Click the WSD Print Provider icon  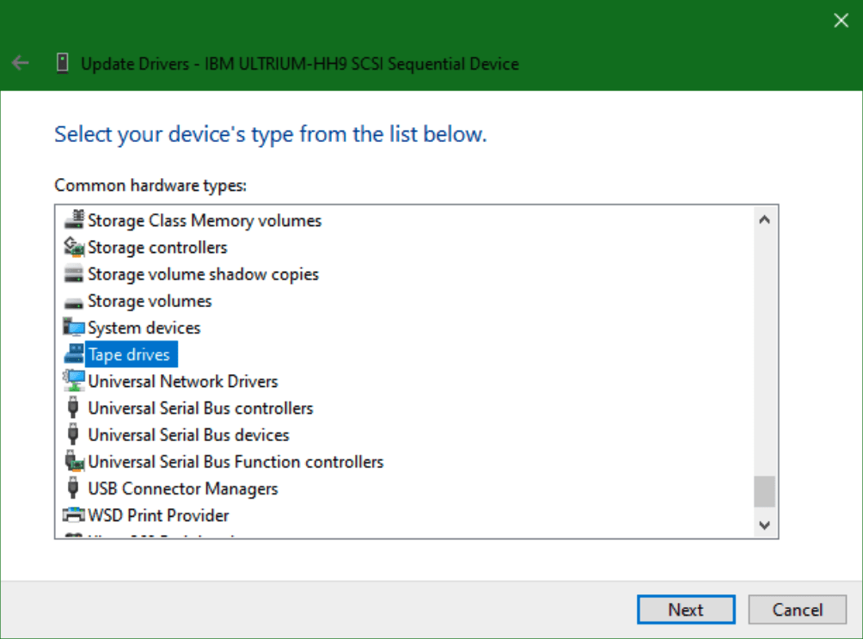tap(75, 515)
